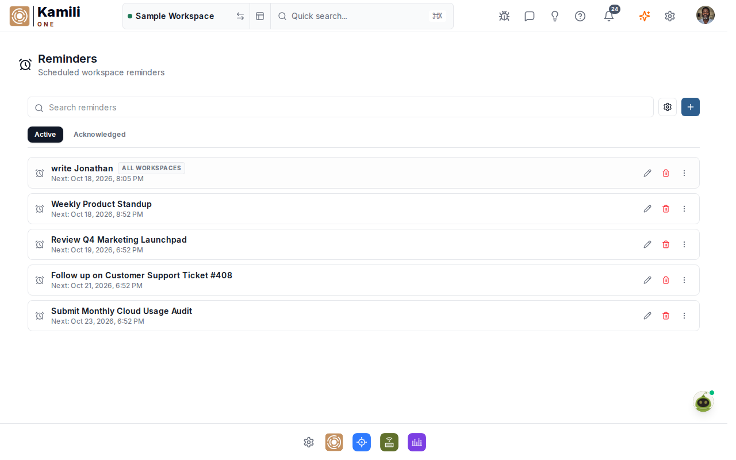Add a new reminder with plus button

(x=691, y=107)
